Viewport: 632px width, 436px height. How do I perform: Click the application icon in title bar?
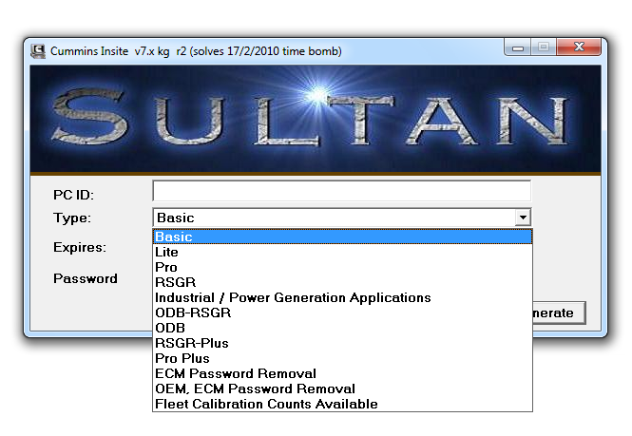point(38,50)
